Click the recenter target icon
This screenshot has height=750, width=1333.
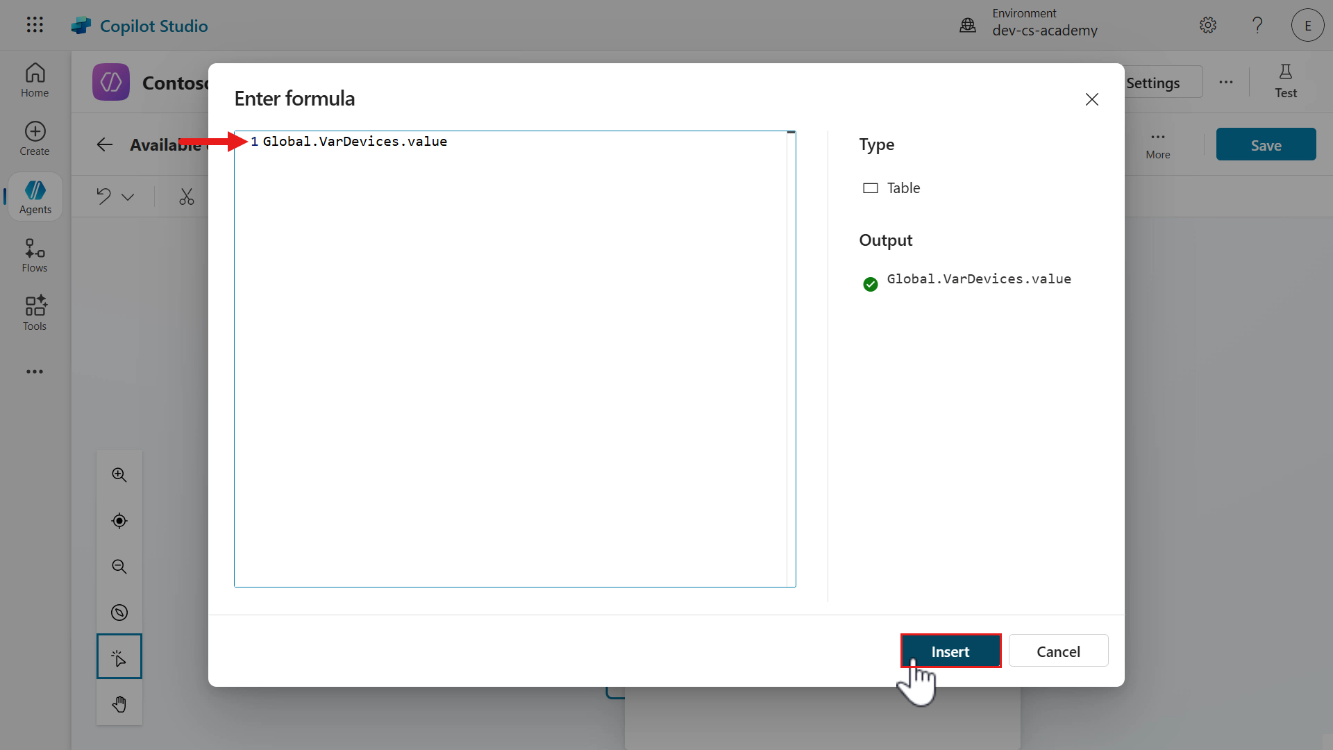click(x=119, y=521)
